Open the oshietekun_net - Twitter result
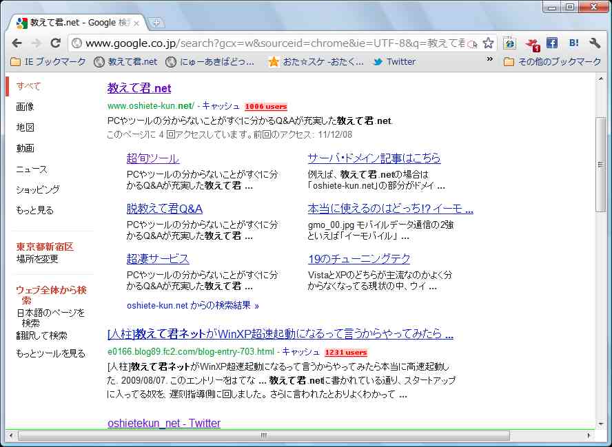 coord(164,423)
